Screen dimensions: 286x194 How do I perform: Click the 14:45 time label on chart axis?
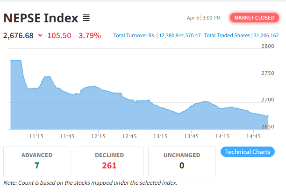click(x=253, y=136)
